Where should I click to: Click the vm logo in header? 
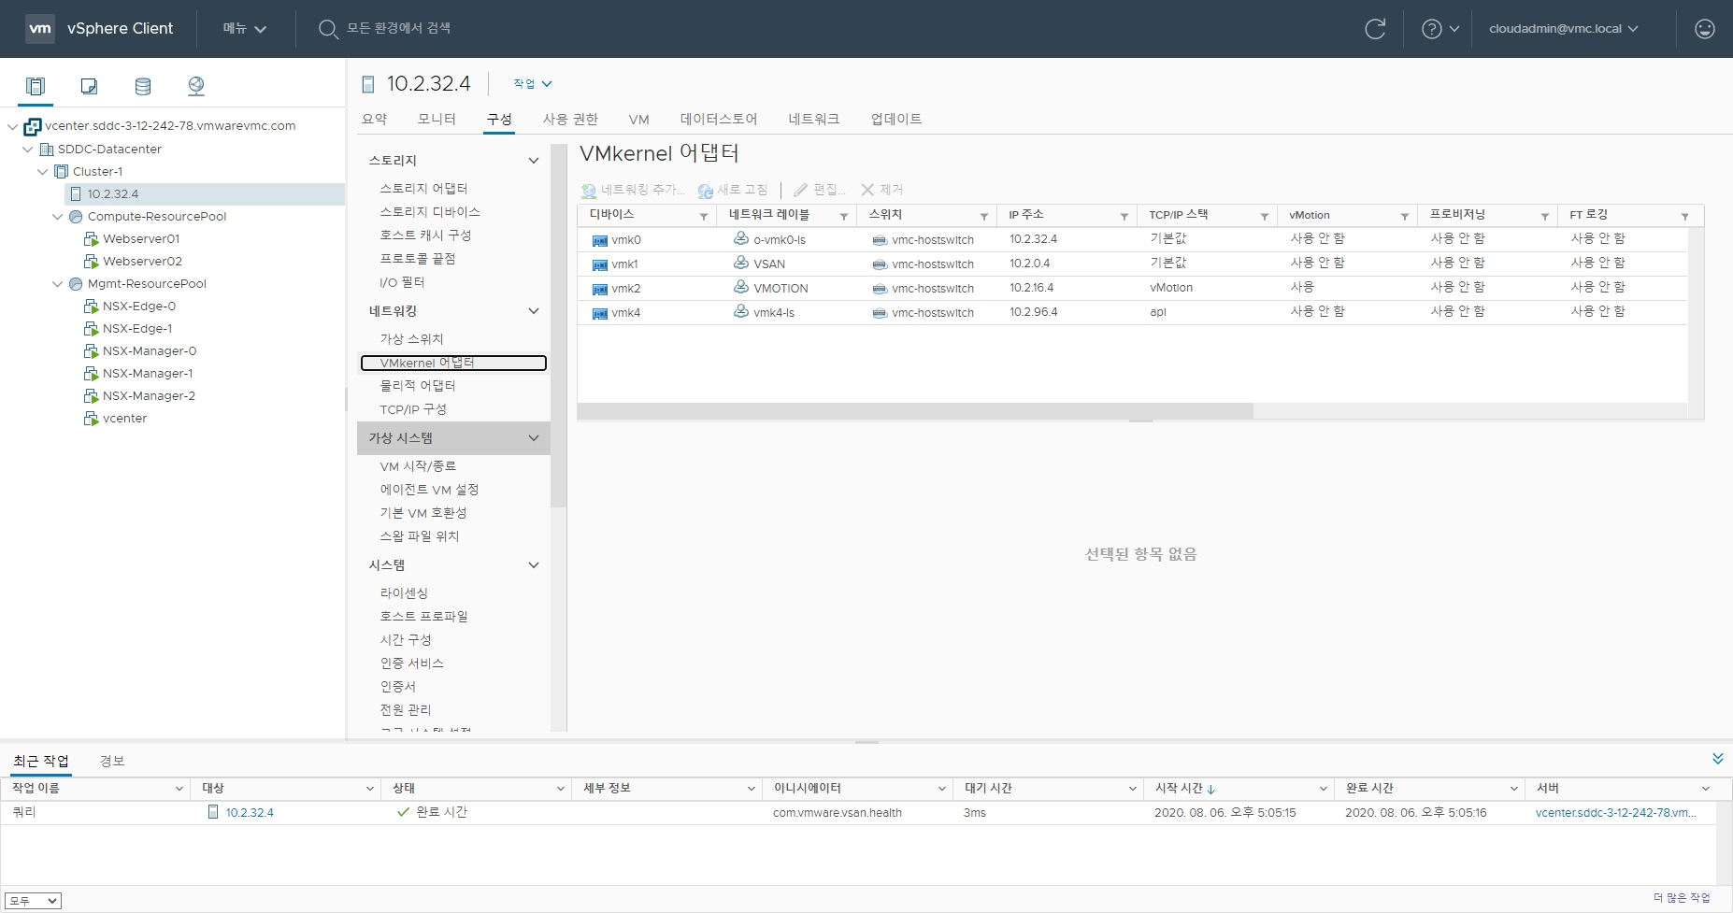pyautogui.click(x=40, y=28)
